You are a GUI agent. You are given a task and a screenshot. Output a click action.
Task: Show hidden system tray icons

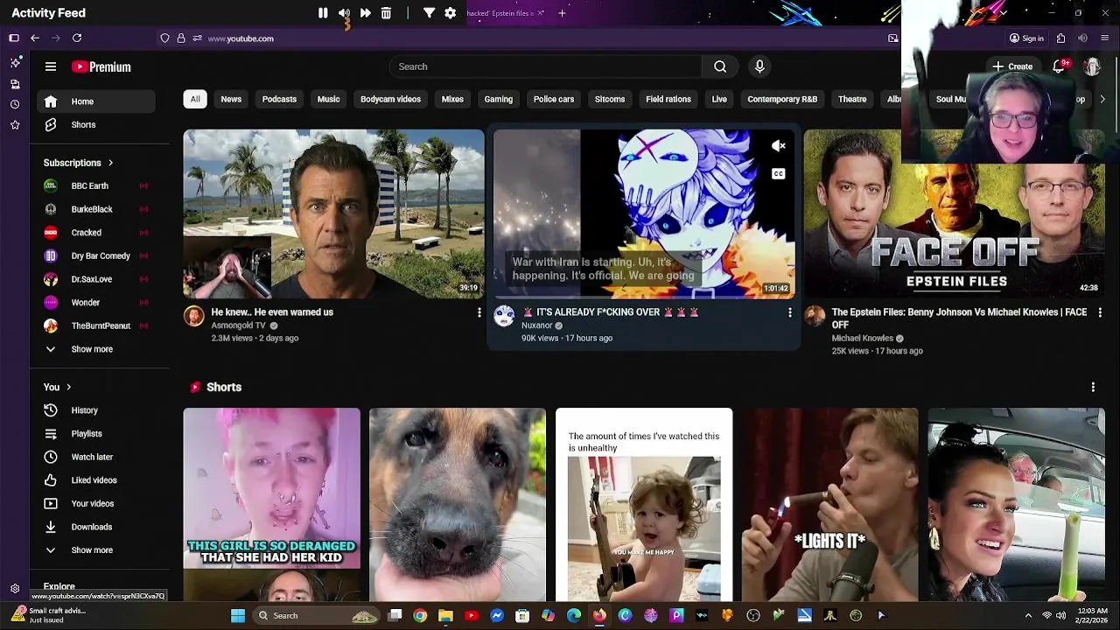[x=1028, y=616]
